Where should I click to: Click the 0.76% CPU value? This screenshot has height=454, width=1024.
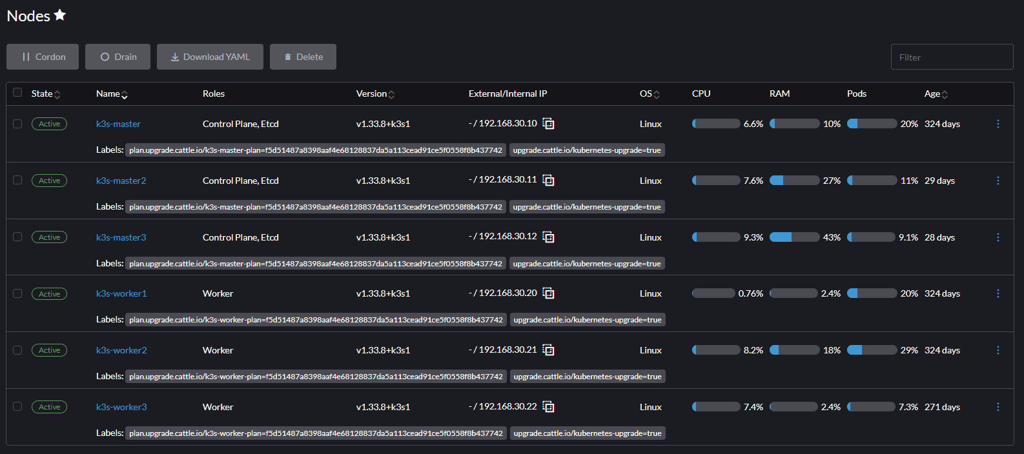[751, 293]
